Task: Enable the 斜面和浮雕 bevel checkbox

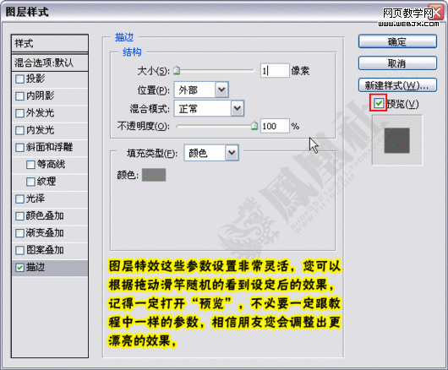Action: click(x=19, y=147)
